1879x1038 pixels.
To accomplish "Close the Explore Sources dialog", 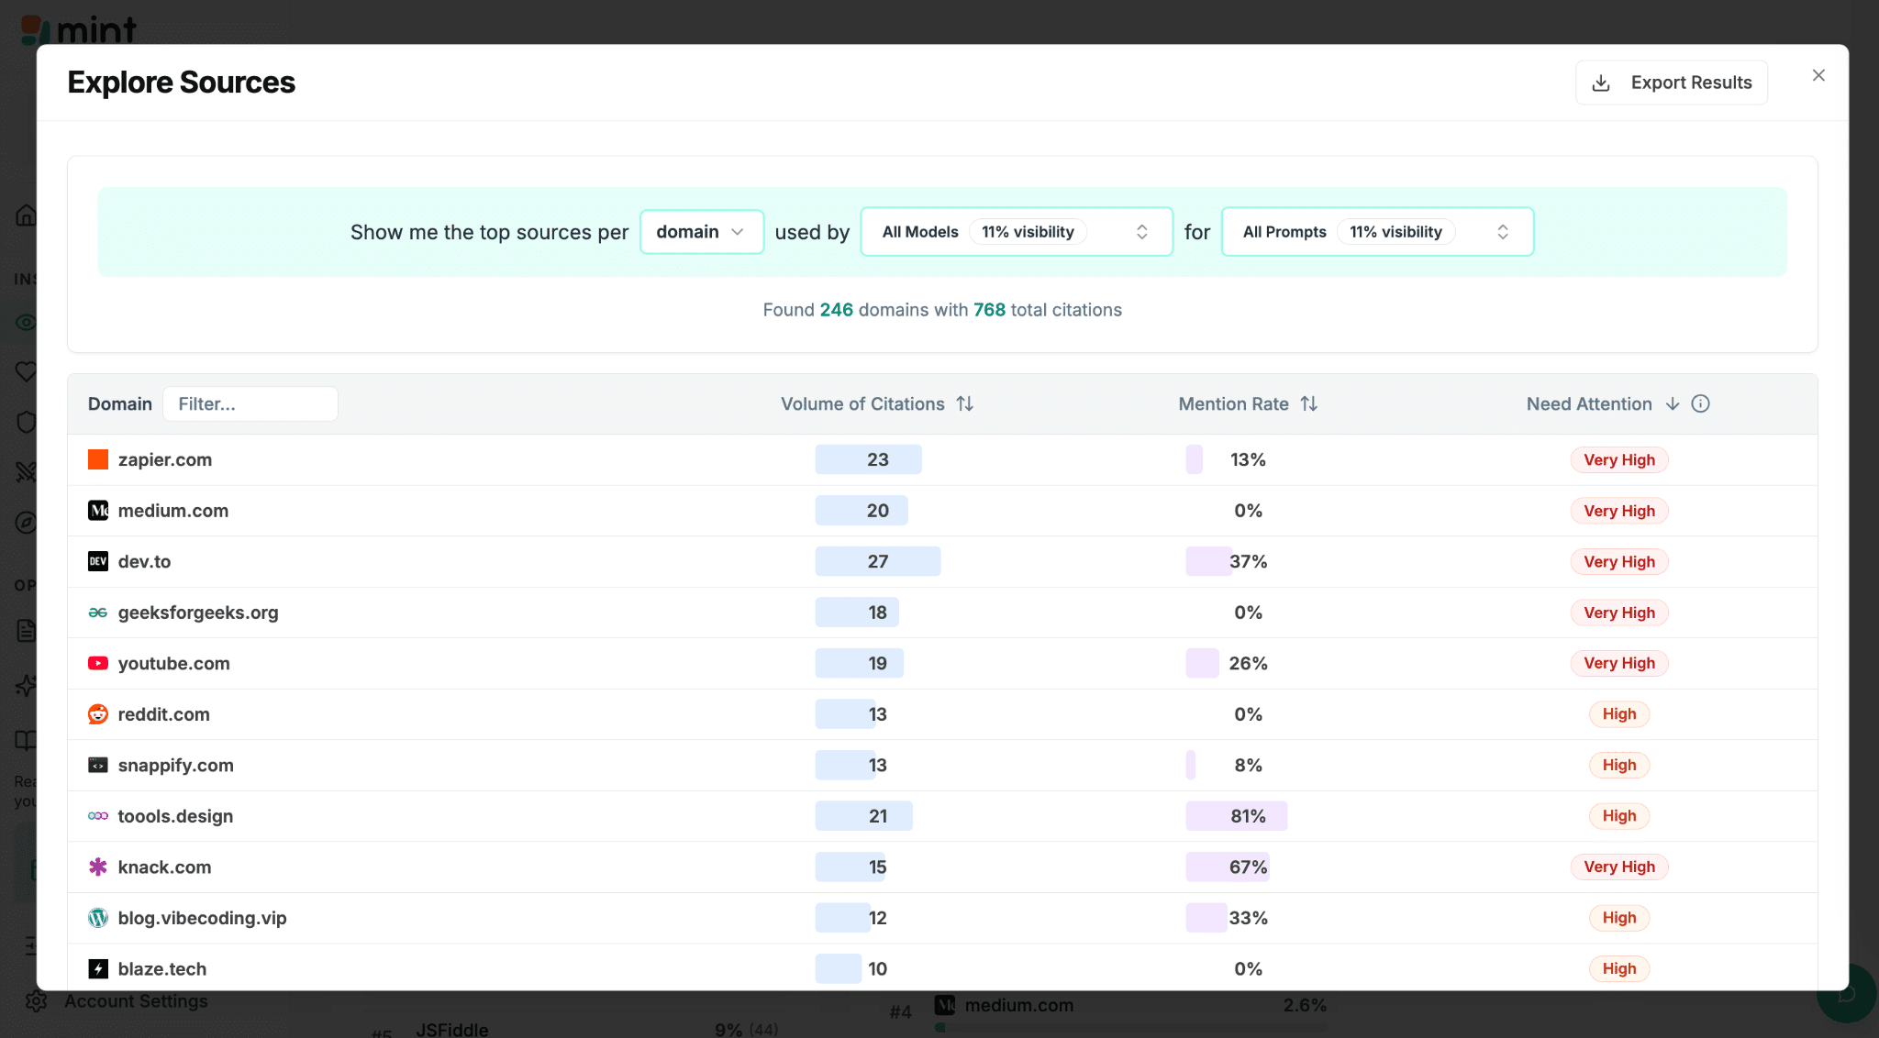I will point(1818,75).
